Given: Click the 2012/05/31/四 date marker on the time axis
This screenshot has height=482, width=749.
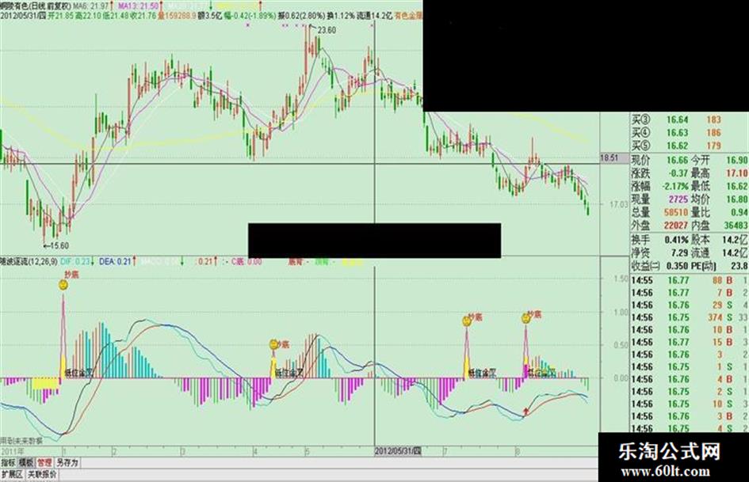Looking at the screenshot, I should click(x=399, y=451).
